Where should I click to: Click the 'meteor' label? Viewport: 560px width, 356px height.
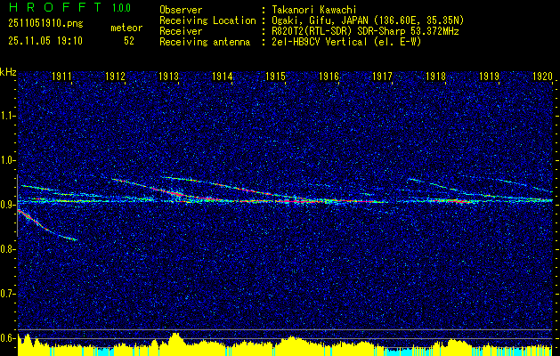[x=126, y=28]
